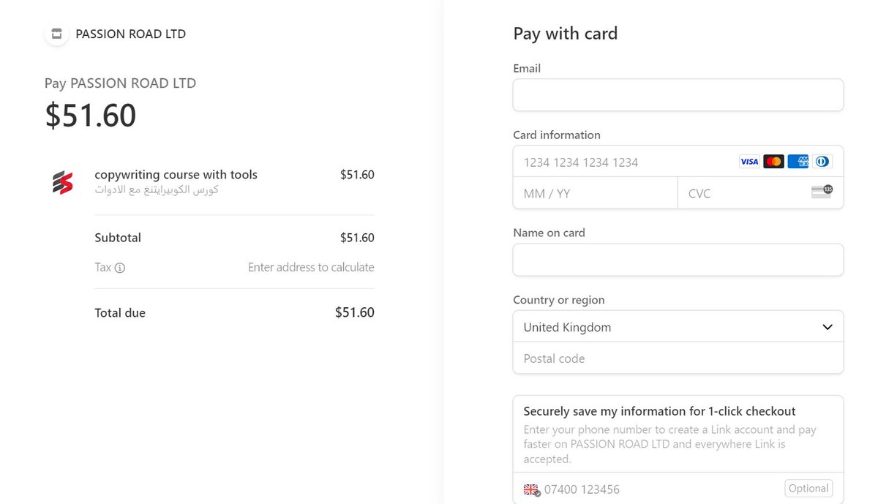
Task: Click the PASSION ROAD LTD merchant name
Action: pyautogui.click(x=130, y=34)
